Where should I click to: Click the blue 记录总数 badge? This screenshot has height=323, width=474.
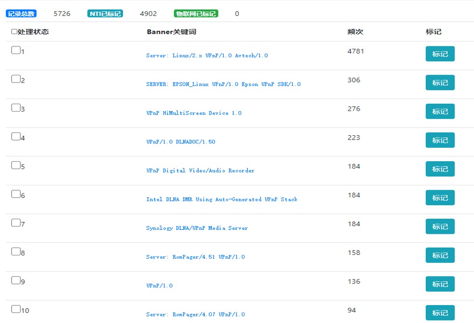pyautogui.click(x=21, y=14)
